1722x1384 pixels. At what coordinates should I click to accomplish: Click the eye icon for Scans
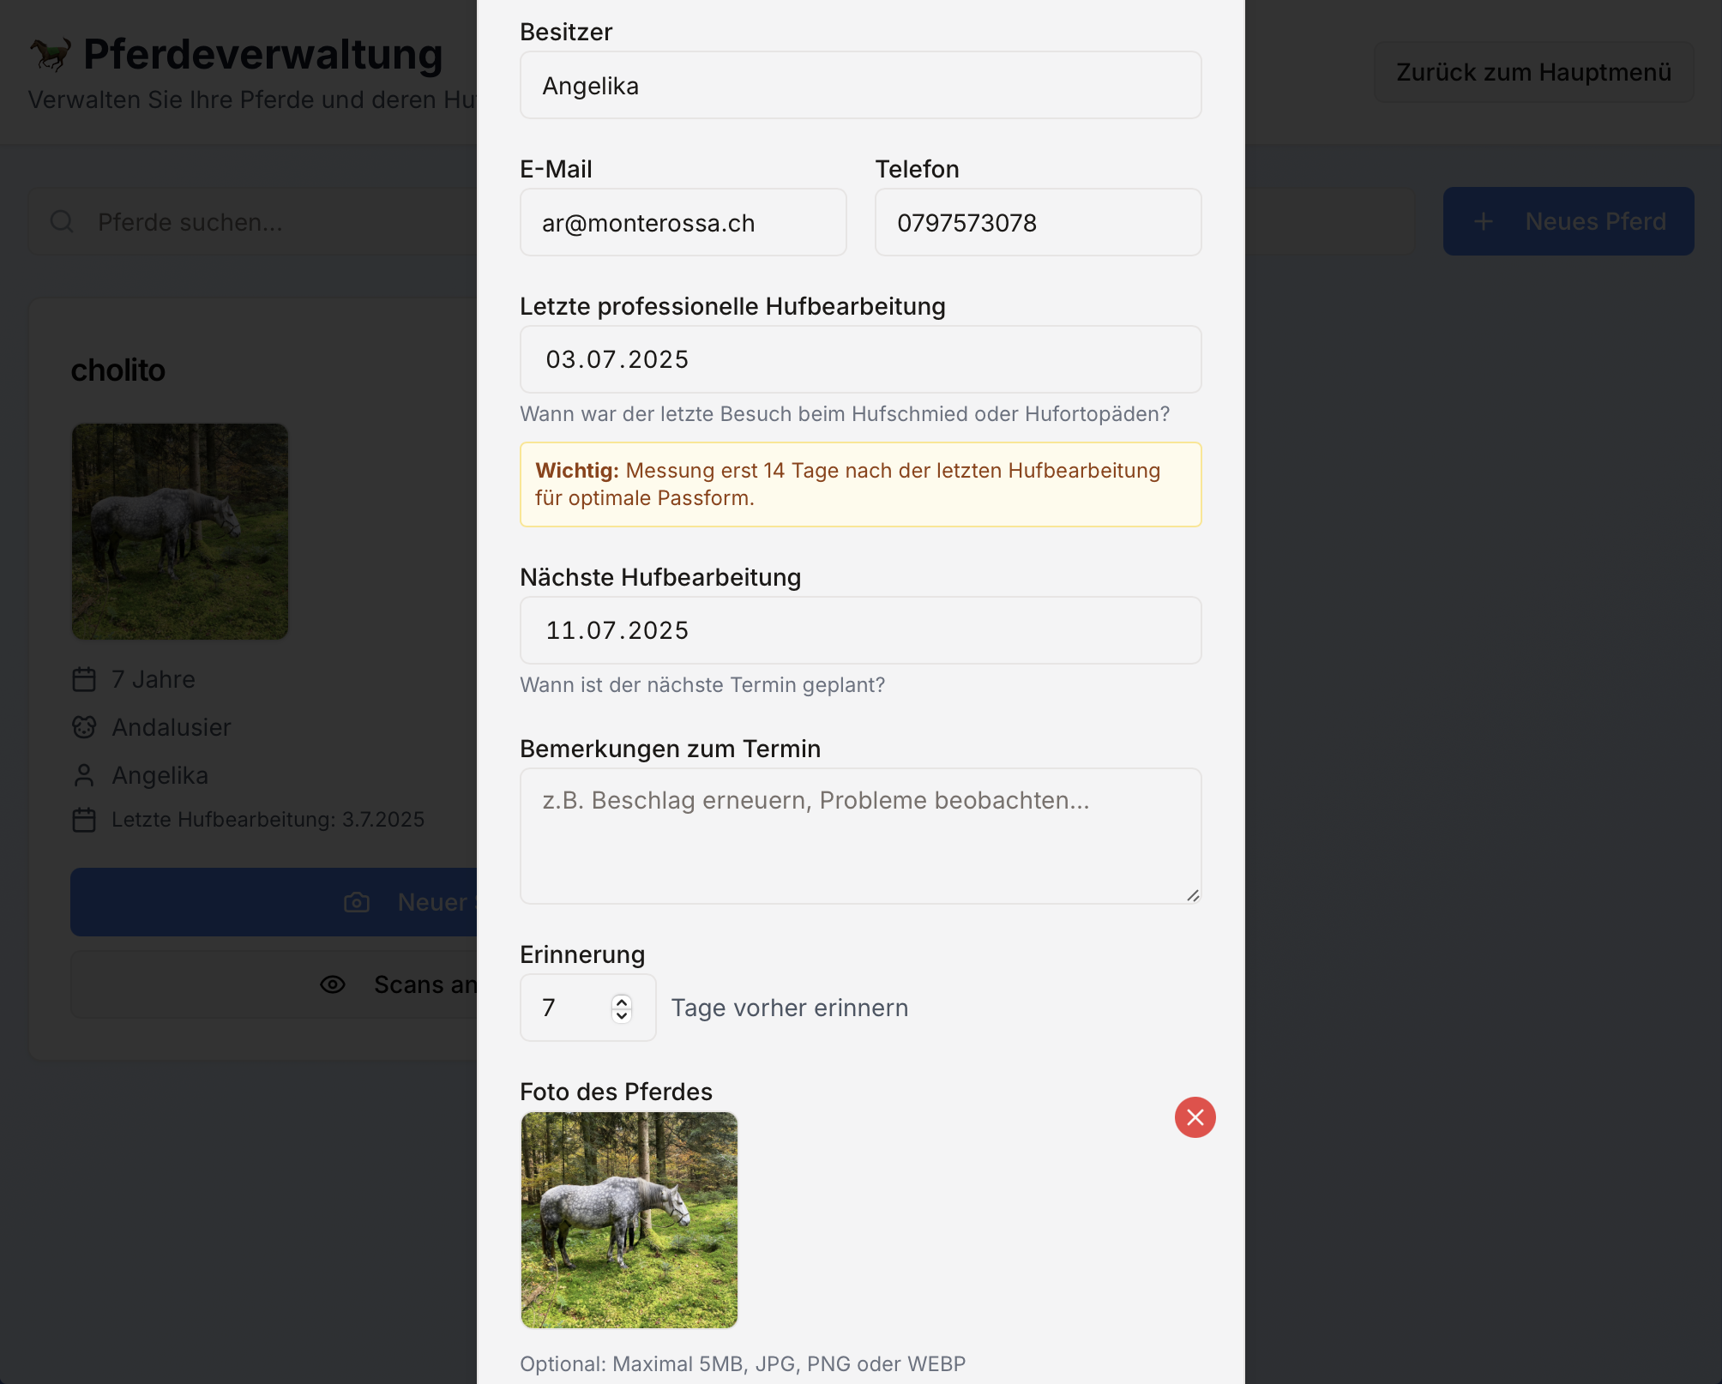pyautogui.click(x=333, y=984)
